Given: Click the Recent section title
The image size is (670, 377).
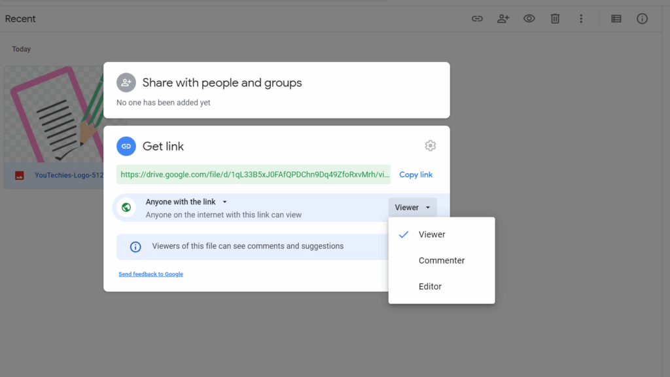Looking at the screenshot, I should (20, 19).
